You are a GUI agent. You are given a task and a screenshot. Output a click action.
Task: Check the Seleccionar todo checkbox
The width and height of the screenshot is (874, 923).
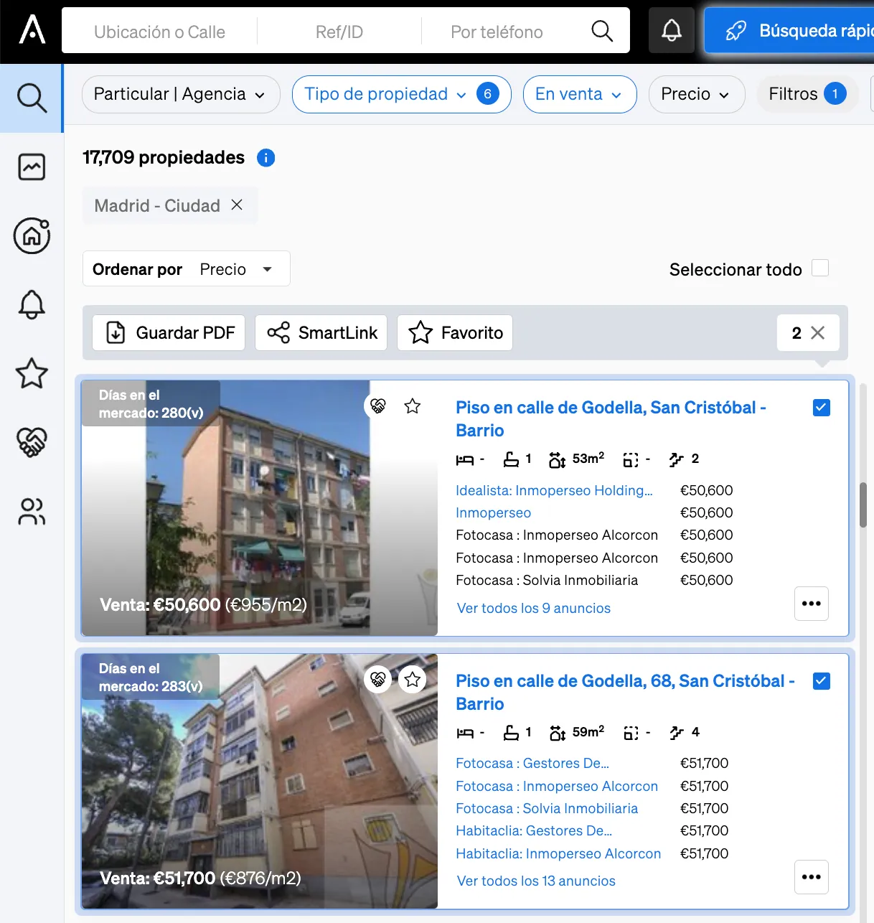click(820, 268)
